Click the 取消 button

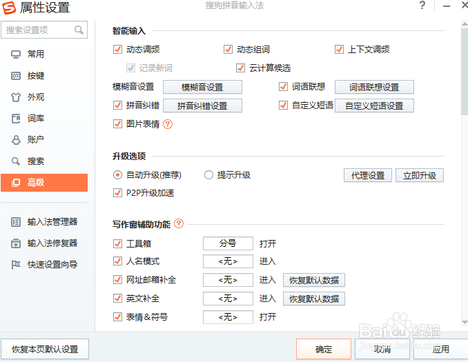pos(382,349)
